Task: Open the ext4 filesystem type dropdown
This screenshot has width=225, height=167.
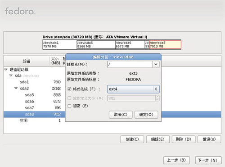Action: 133,89
